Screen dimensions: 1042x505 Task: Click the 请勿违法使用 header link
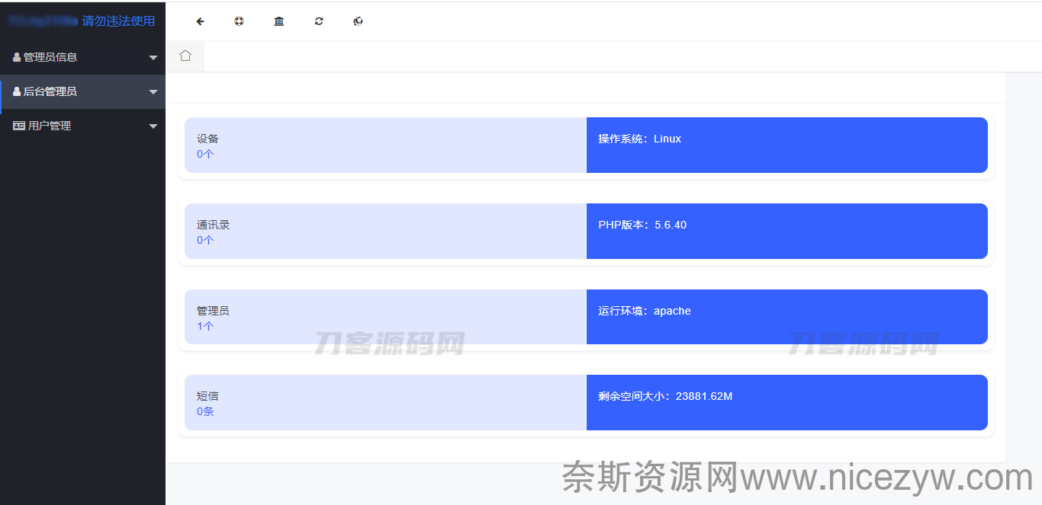click(x=118, y=21)
